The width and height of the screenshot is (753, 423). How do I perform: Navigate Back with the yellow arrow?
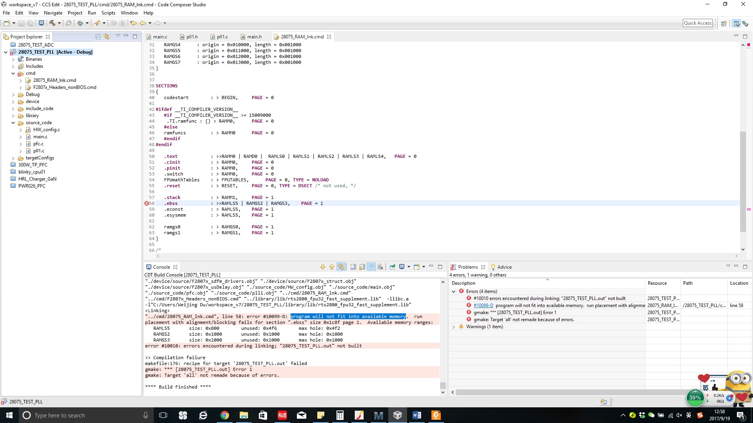tap(143, 23)
